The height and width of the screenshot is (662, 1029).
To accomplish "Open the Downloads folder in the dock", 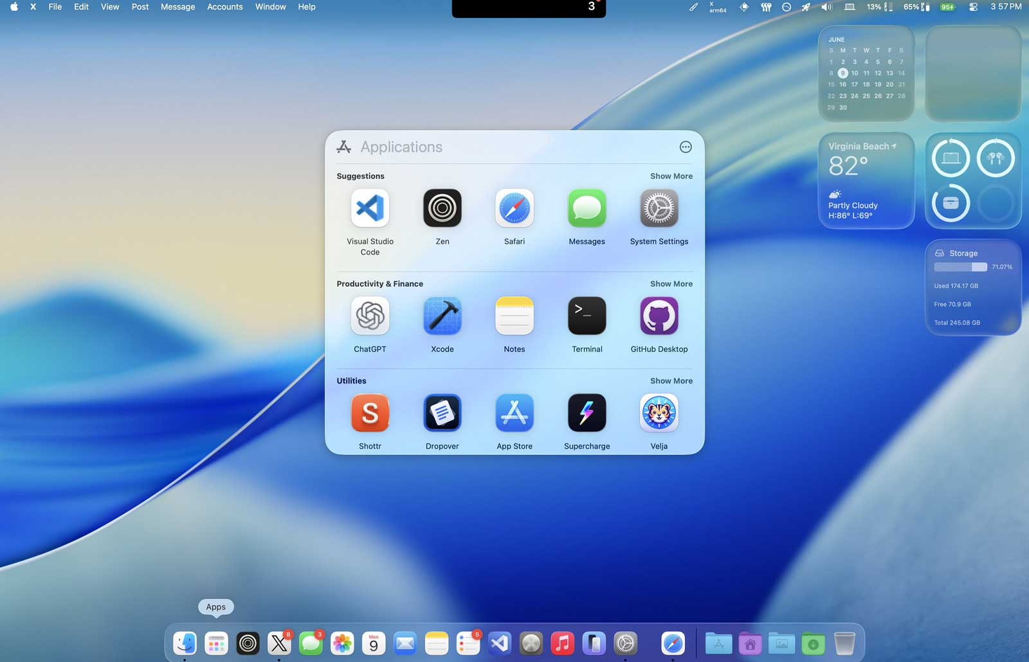I will [813, 643].
